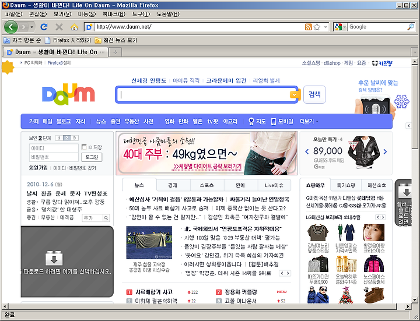Click the 40대 주부 diet banner ad
The image size is (420, 321).
click(206, 153)
